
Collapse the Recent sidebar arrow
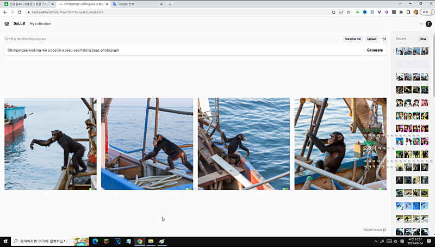click(384, 39)
